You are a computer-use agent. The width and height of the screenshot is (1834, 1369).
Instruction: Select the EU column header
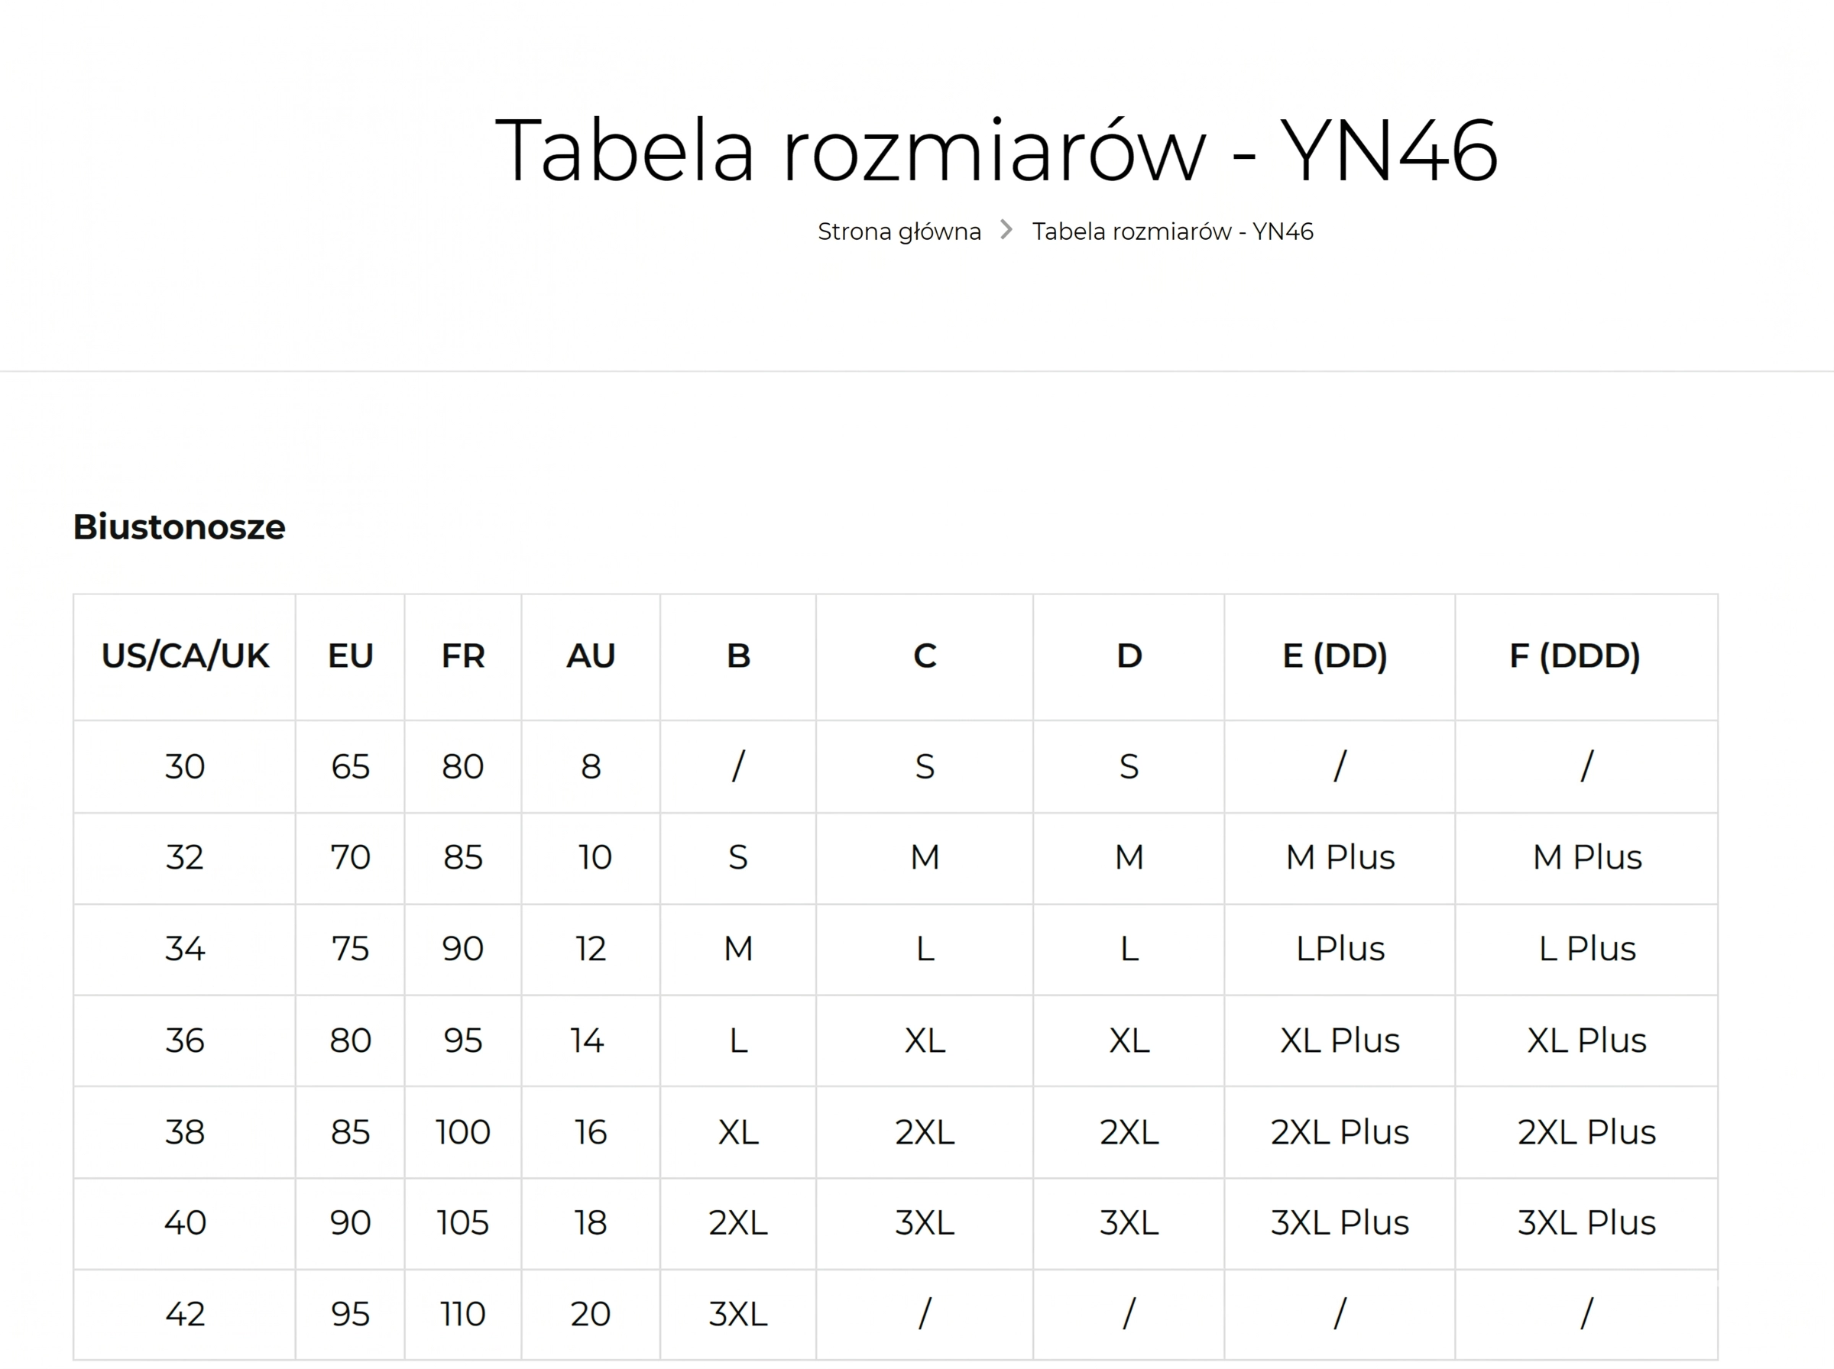coord(351,656)
